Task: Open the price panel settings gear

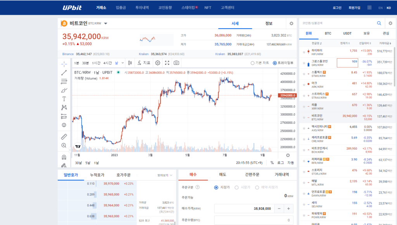Action: click(292, 23)
